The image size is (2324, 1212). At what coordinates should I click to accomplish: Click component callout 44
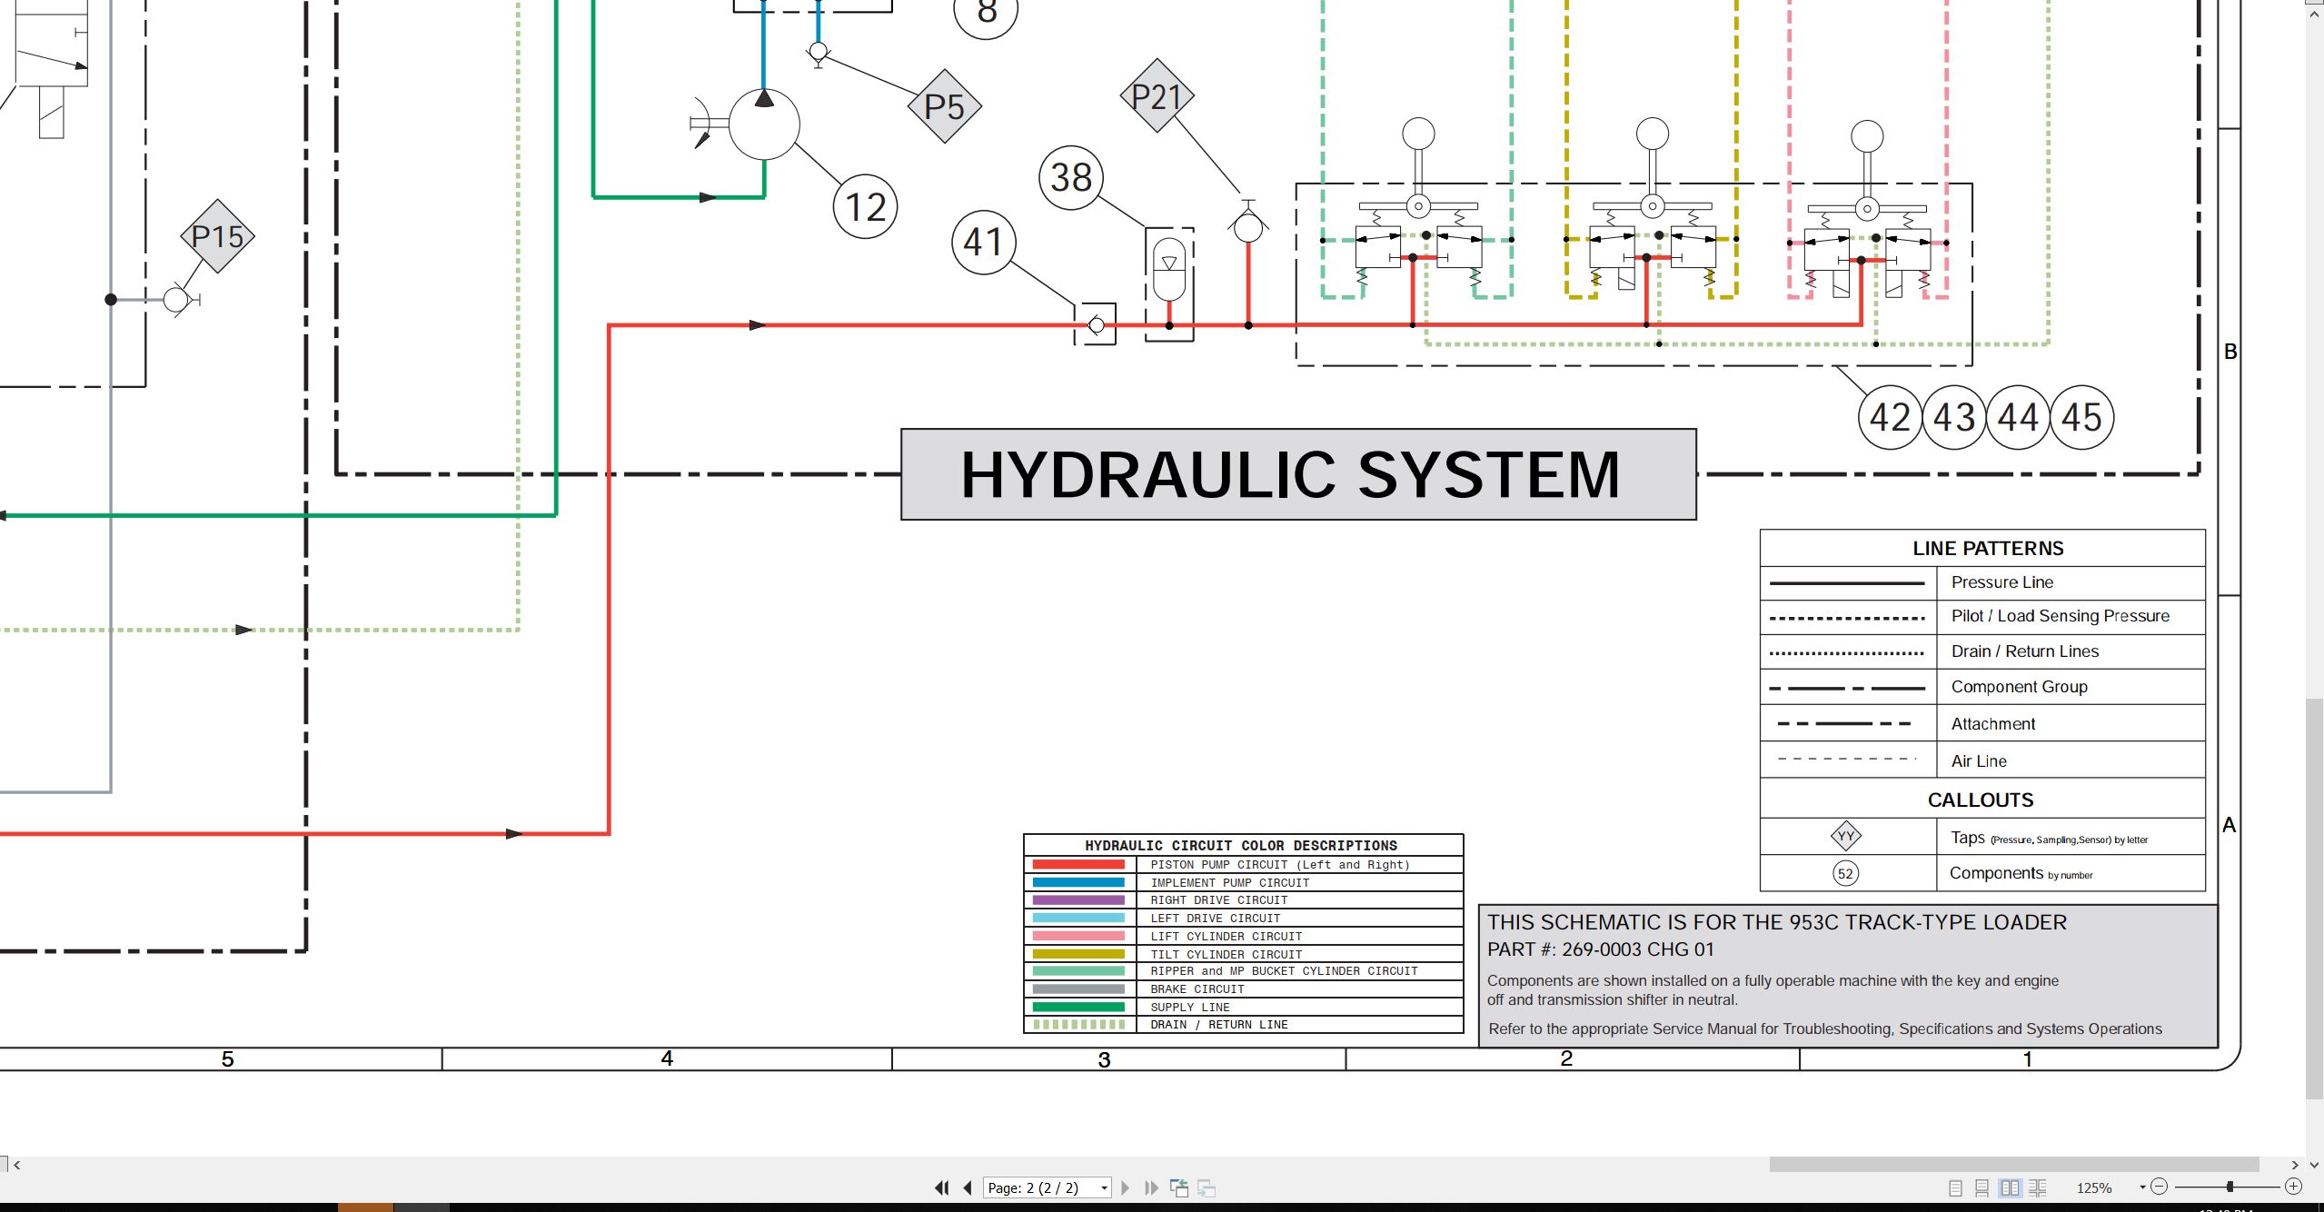2018,417
